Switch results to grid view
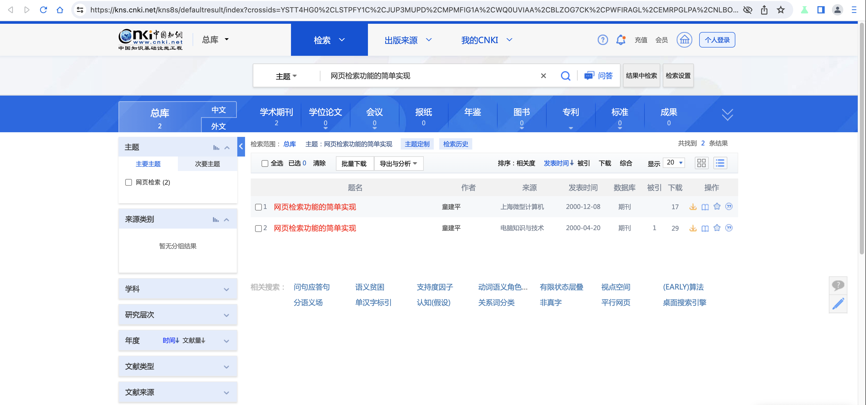 click(x=702, y=163)
